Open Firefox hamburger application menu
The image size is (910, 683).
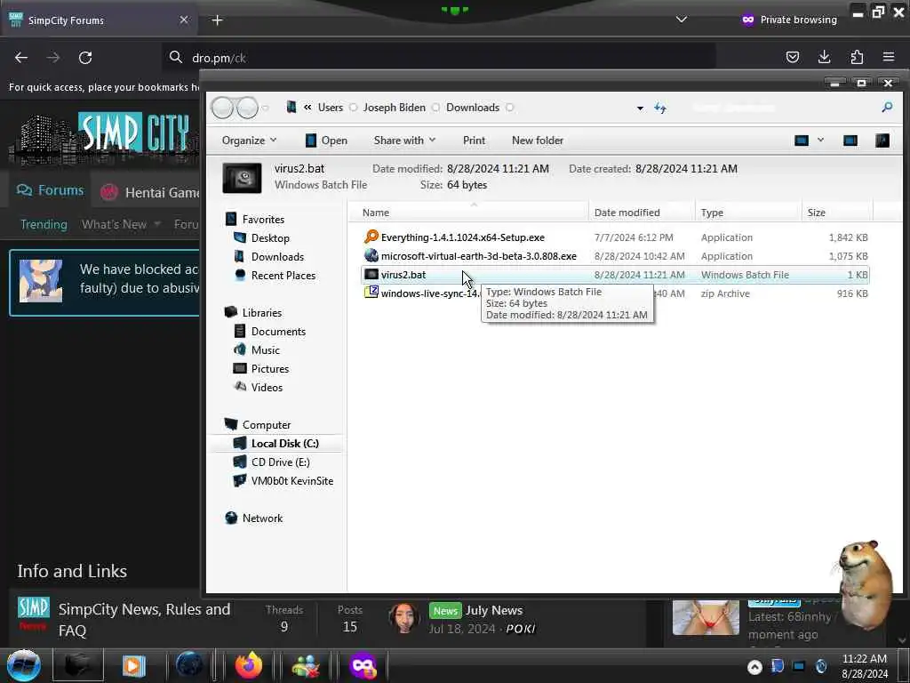889,57
